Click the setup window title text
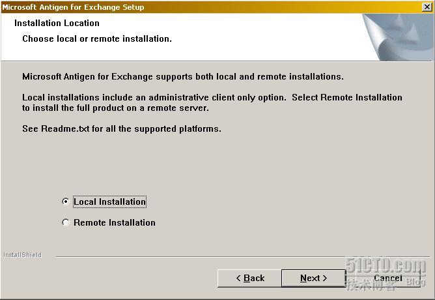Viewport: 435px width, 300px height. coord(73,7)
